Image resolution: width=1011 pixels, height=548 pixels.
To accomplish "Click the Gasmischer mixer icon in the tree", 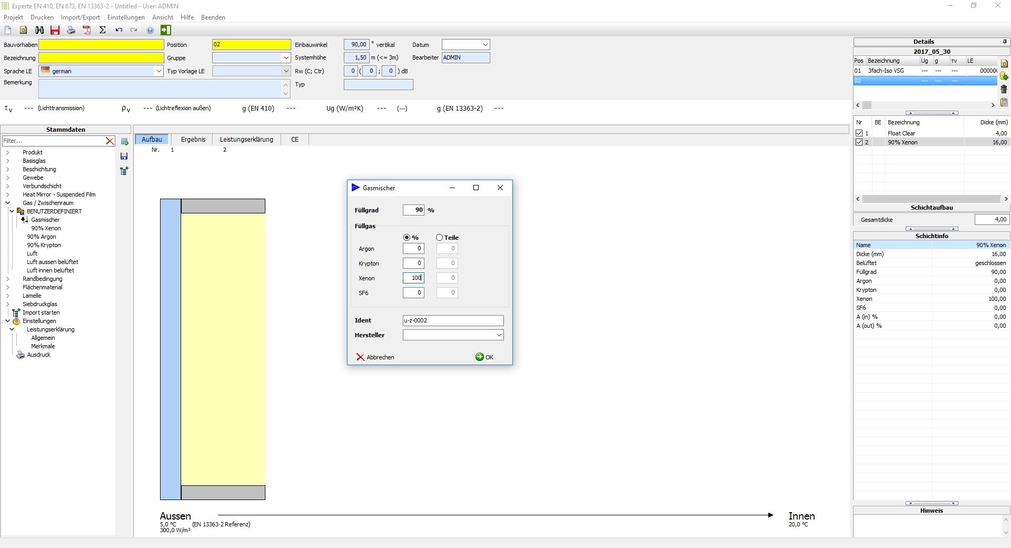I will [x=25, y=220].
